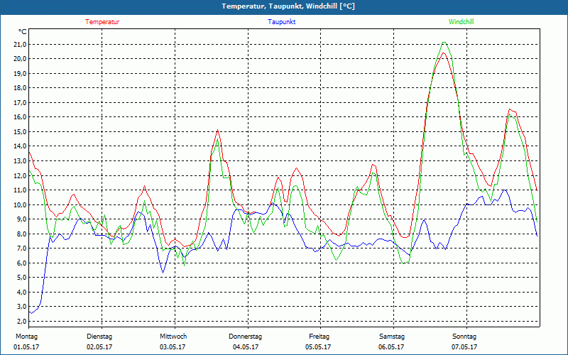Click the 2,0 y-axis value
This screenshot has height=355, width=568.
click(x=21, y=322)
